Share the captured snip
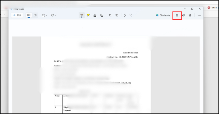 pyautogui.click(x=190, y=15)
